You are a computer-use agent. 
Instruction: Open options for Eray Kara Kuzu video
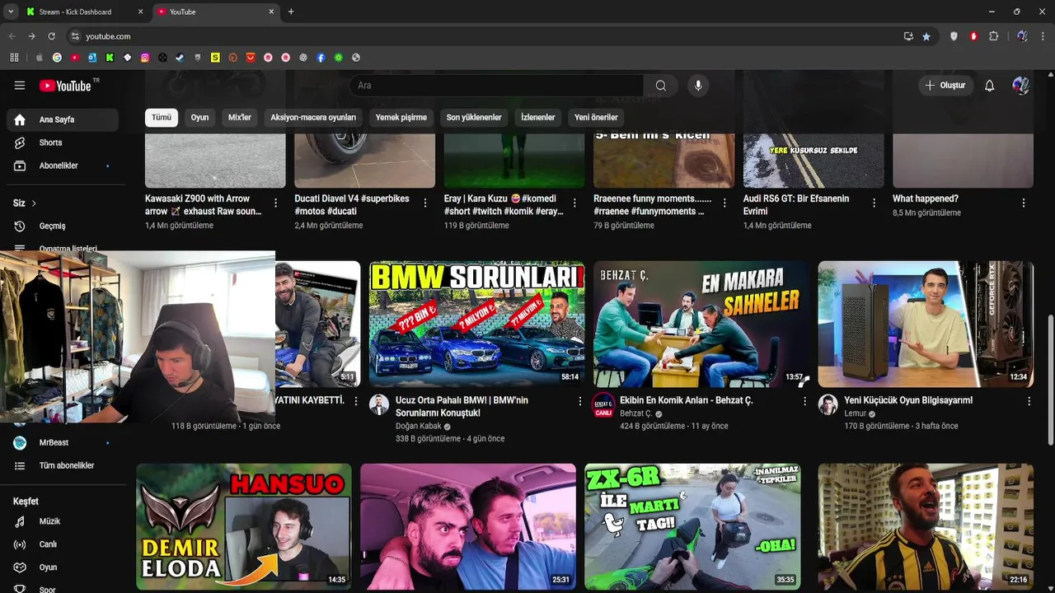pos(575,203)
